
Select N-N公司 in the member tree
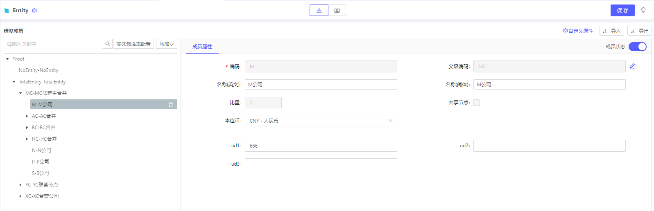click(41, 150)
